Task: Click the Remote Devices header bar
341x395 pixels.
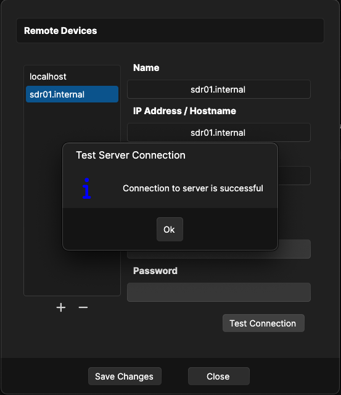Action: pyautogui.click(x=170, y=30)
